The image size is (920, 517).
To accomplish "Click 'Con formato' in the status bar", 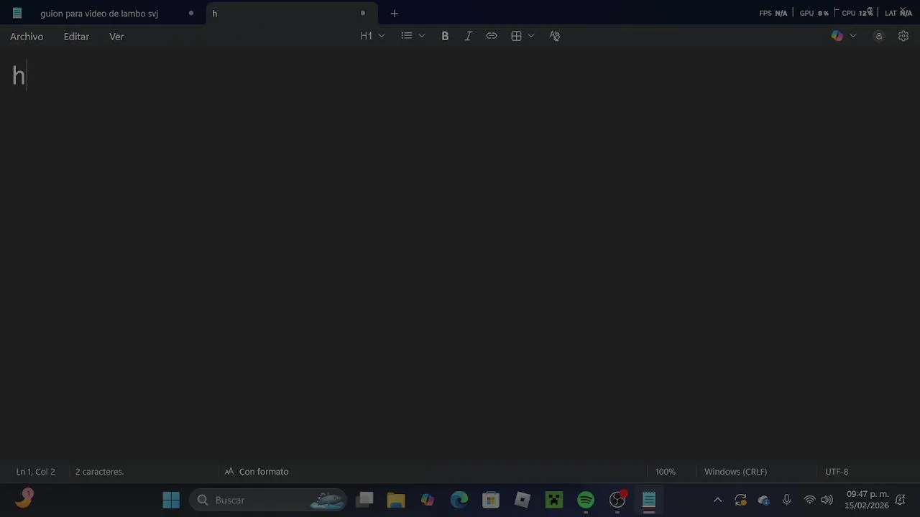I will pos(257,472).
